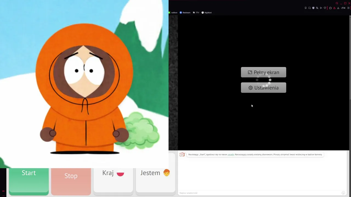Open the emoji picker in chat
The image size is (351, 197).
(x=343, y=193)
